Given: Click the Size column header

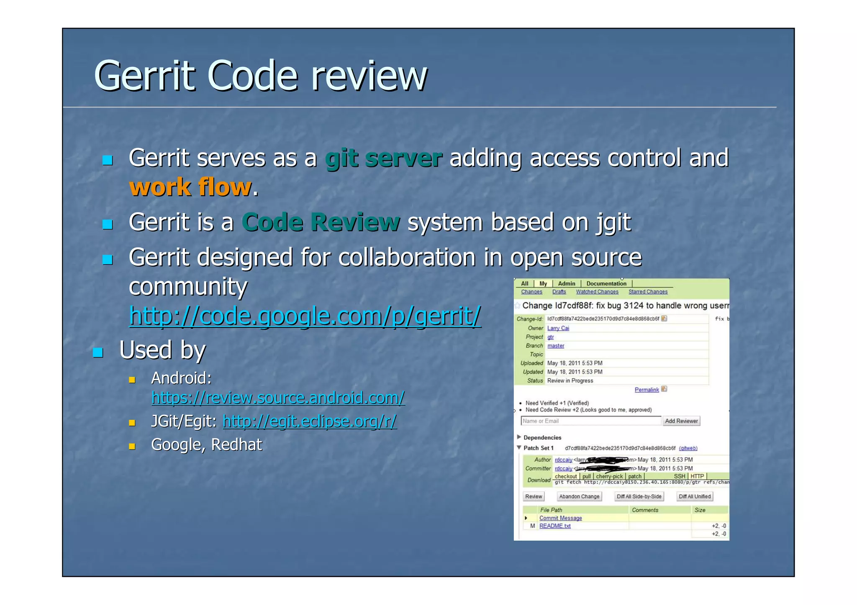Looking at the screenshot, I should [x=700, y=510].
